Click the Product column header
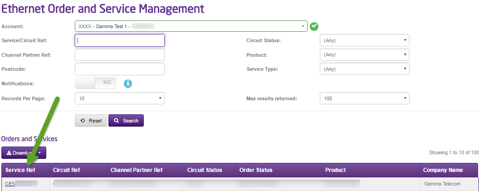The image size is (479, 191). (x=371, y=170)
